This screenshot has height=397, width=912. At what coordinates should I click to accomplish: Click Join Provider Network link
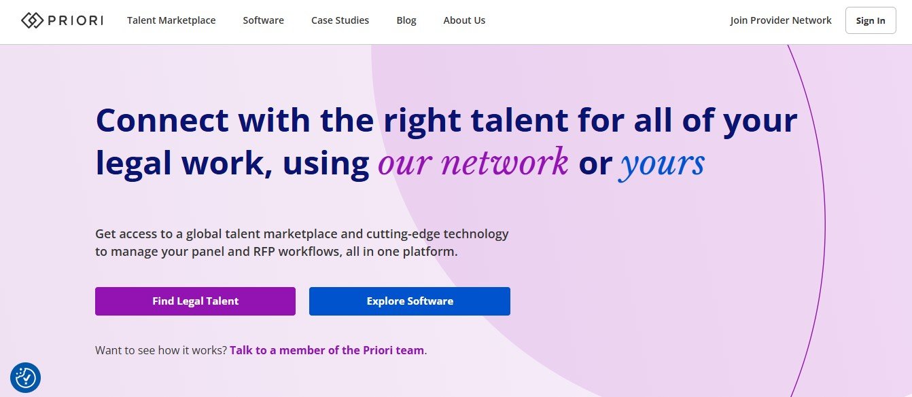[x=781, y=20]
